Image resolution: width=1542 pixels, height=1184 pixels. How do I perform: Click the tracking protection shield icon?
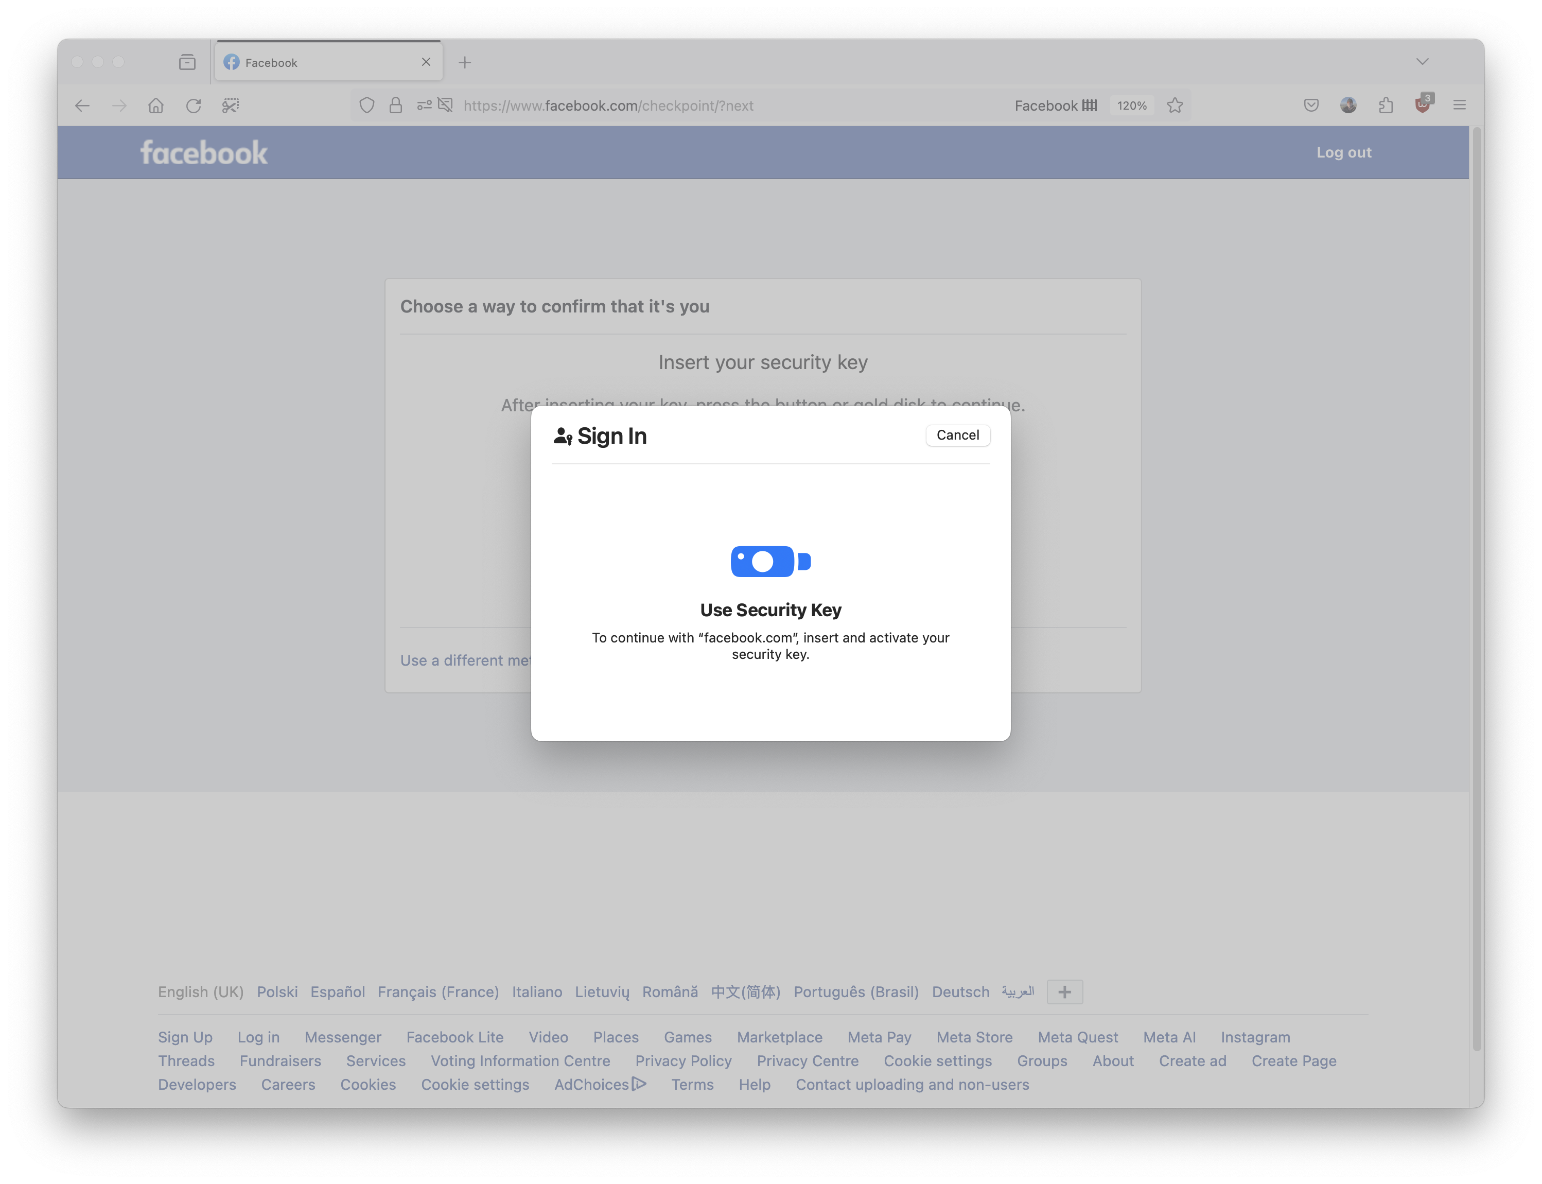(x=367, y=105)
